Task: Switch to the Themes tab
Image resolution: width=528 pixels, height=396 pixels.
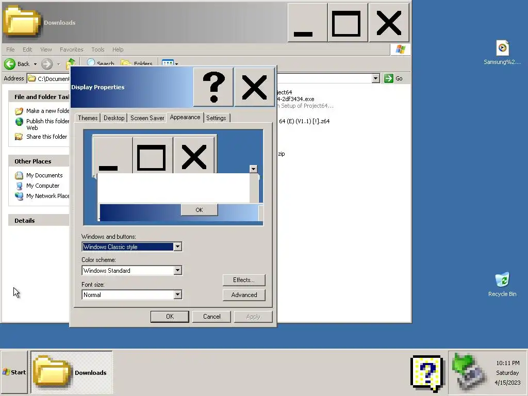Action: point(88,118)
